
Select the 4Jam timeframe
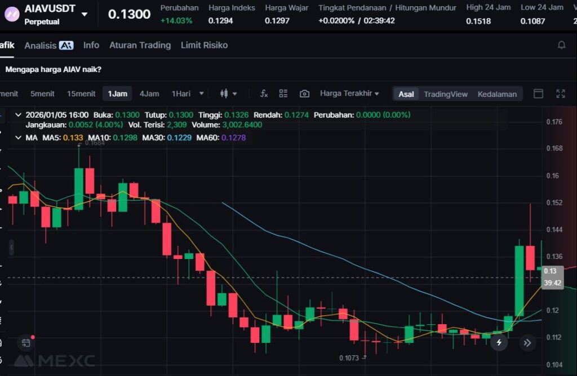(x=149, y=93)
